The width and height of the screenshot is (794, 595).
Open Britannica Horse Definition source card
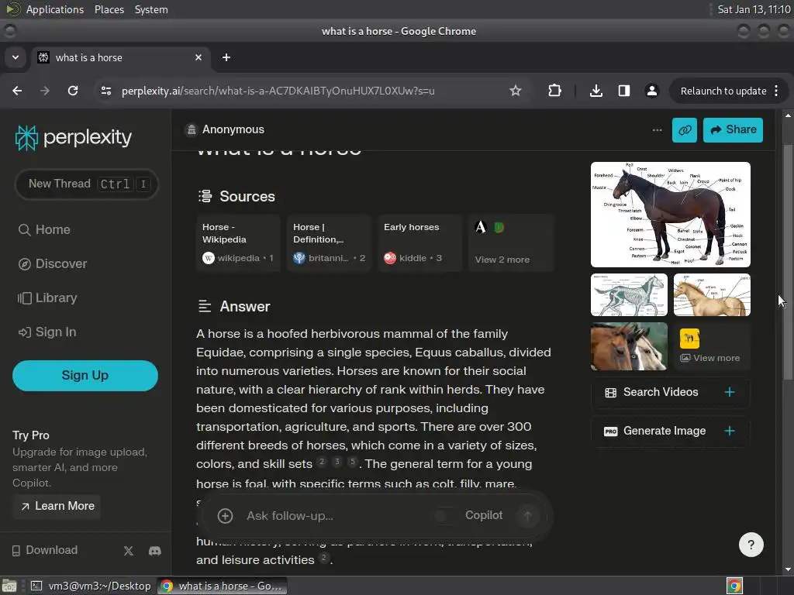point(329,243)
